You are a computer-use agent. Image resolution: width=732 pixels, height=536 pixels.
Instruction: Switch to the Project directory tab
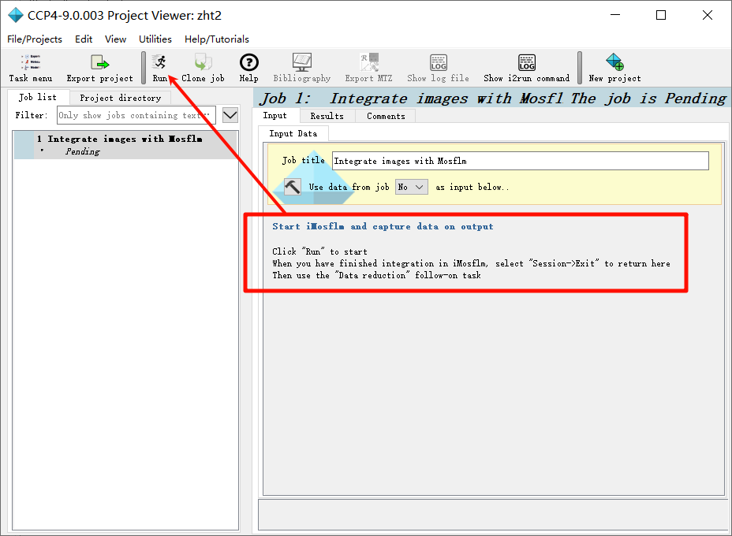tap(121, 98)
